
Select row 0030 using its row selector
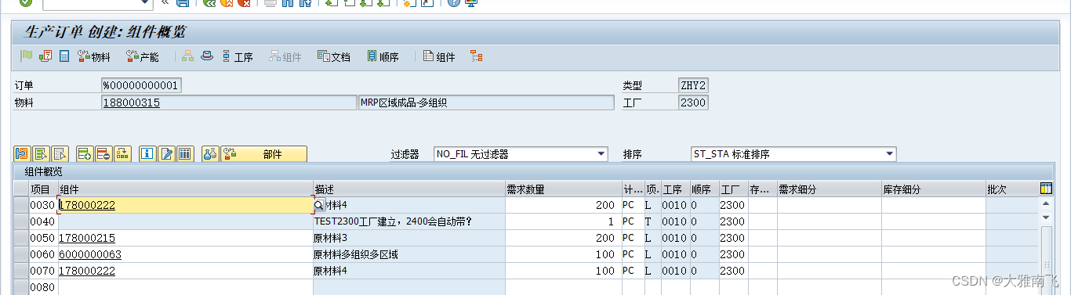[22, 205]
